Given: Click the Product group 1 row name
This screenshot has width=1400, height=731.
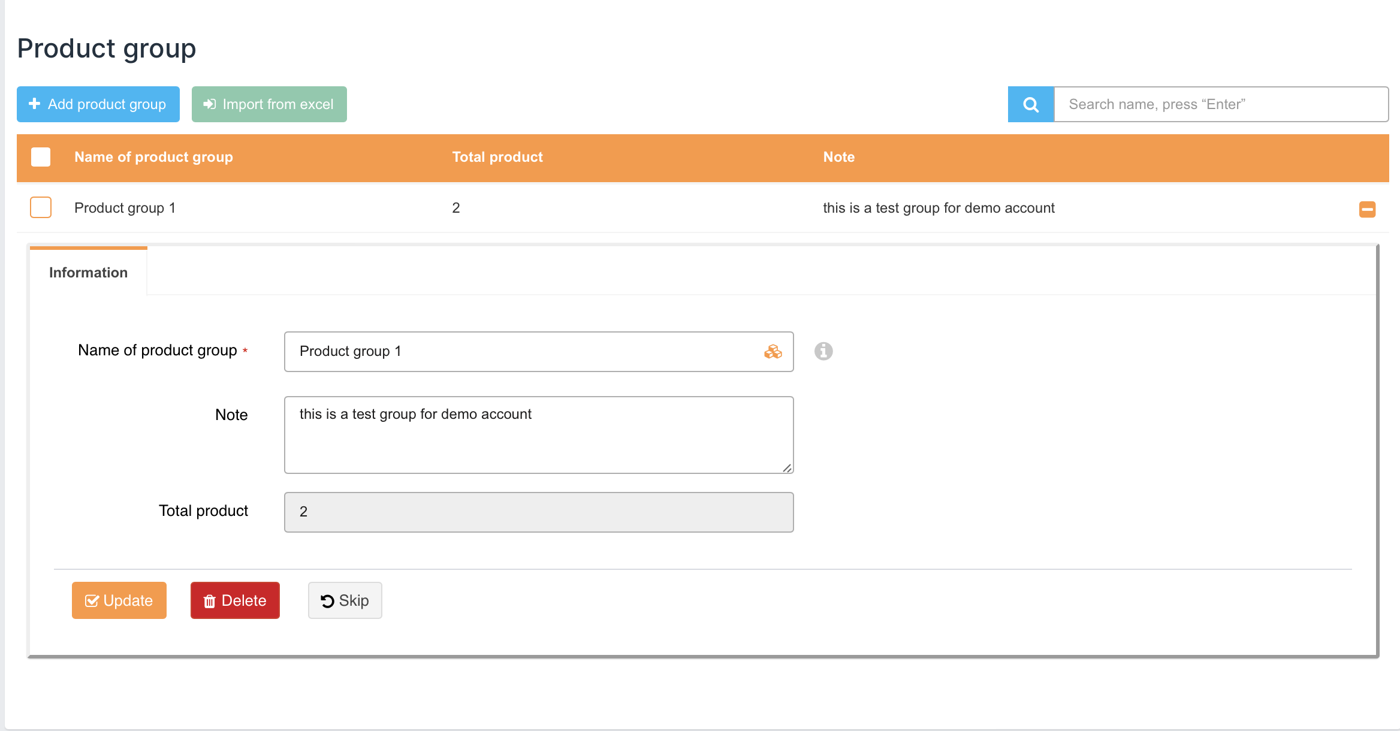Looking at the screenshot, I should click(x=125, y=208).
